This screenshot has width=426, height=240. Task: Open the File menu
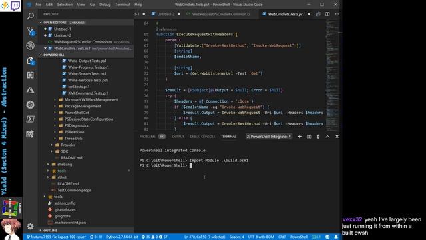39,5
